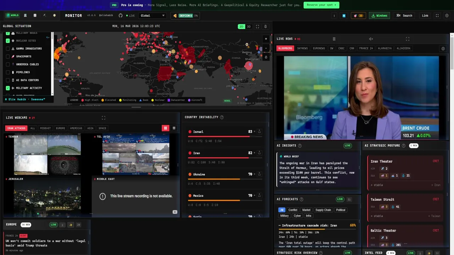Filter forecasts by Cyber

click(297, 216)
